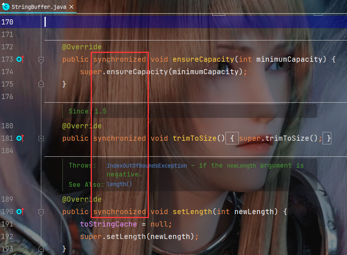Expand the folded opening brace of trimToSize
Viewport: 347px width, 255px height.
tap(232, 138)
